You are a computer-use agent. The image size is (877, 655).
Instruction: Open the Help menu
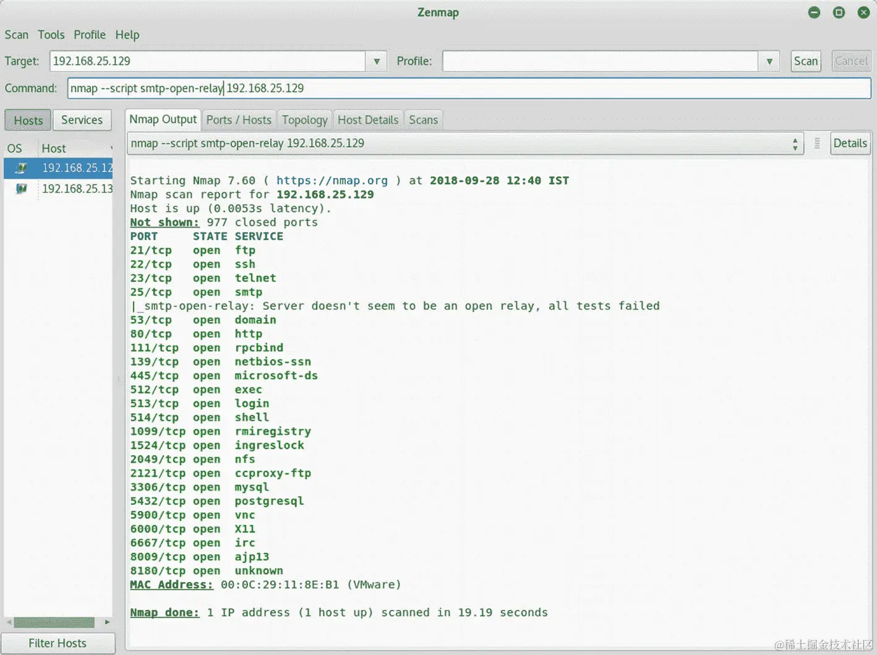click(127, 35)
